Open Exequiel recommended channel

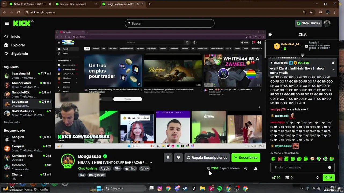[x=27, y=148]
